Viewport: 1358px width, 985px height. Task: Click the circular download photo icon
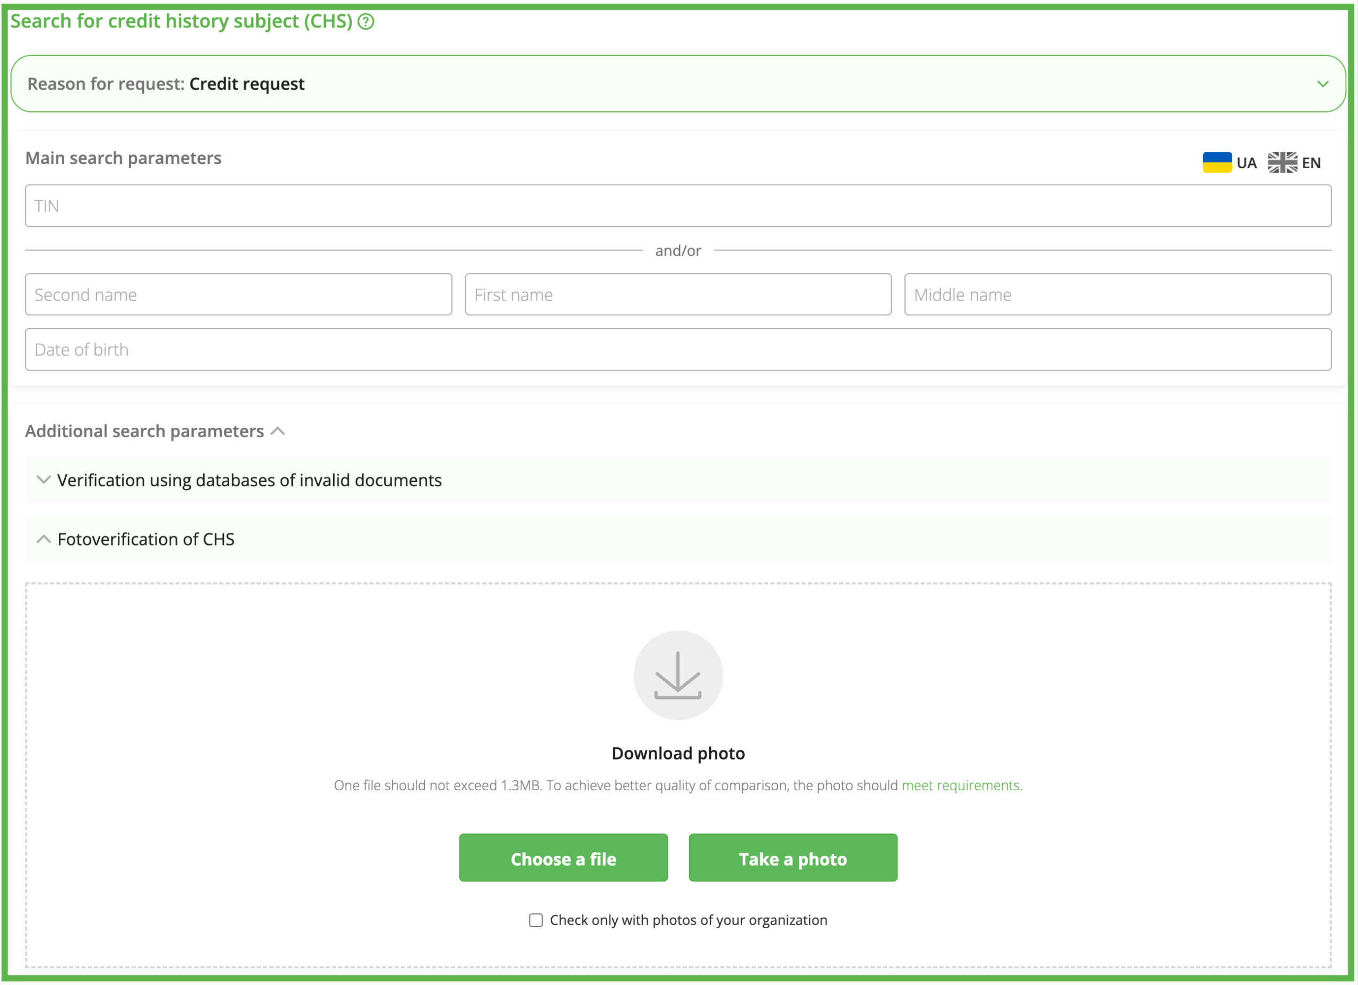pyautogui.click(x=678, y=675)
